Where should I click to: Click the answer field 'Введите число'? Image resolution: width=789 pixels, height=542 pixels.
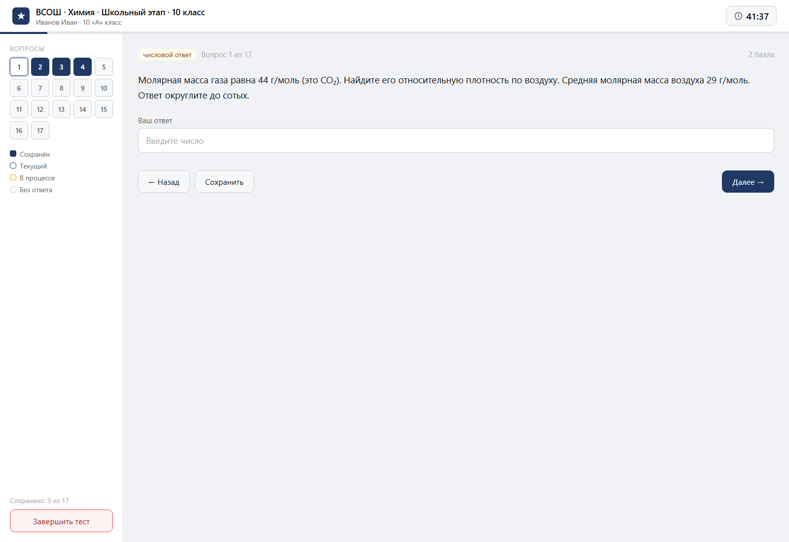click(x=456, y=140)
